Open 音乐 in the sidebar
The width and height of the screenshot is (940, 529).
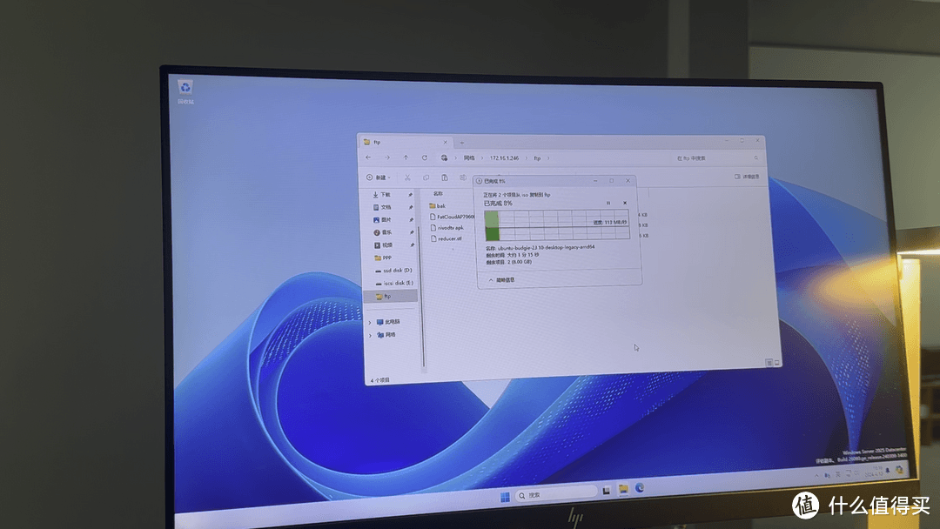tap(383, 232)
